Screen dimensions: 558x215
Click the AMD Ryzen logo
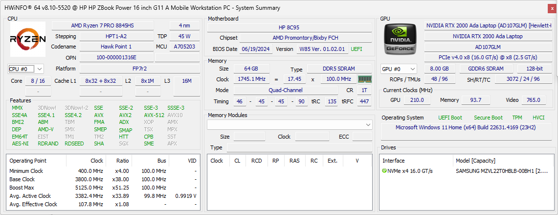[28, 40]
